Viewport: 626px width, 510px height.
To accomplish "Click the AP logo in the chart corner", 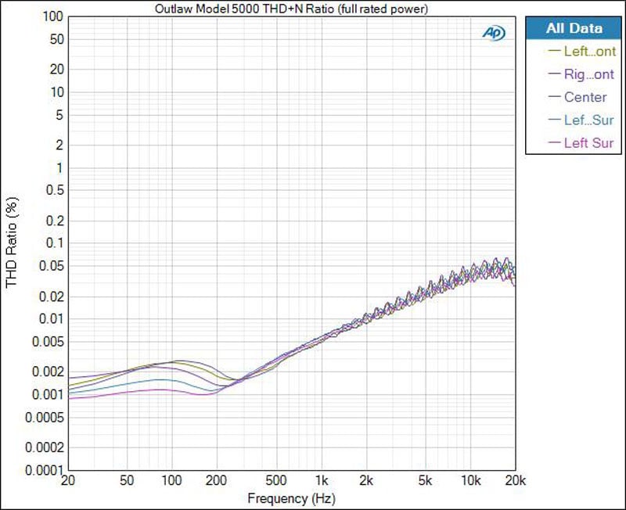I will (493, 32).
